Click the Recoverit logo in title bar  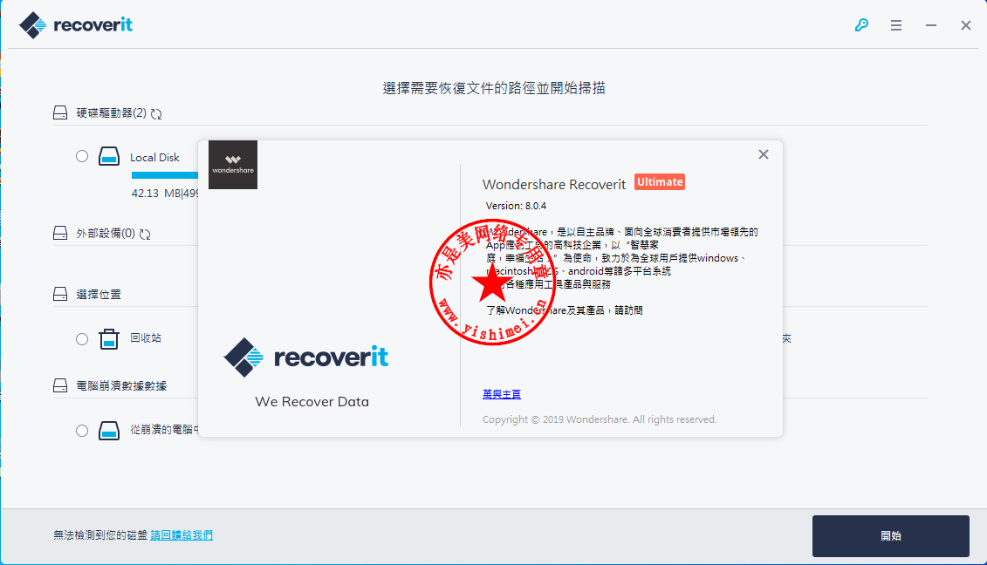(76, 25)
